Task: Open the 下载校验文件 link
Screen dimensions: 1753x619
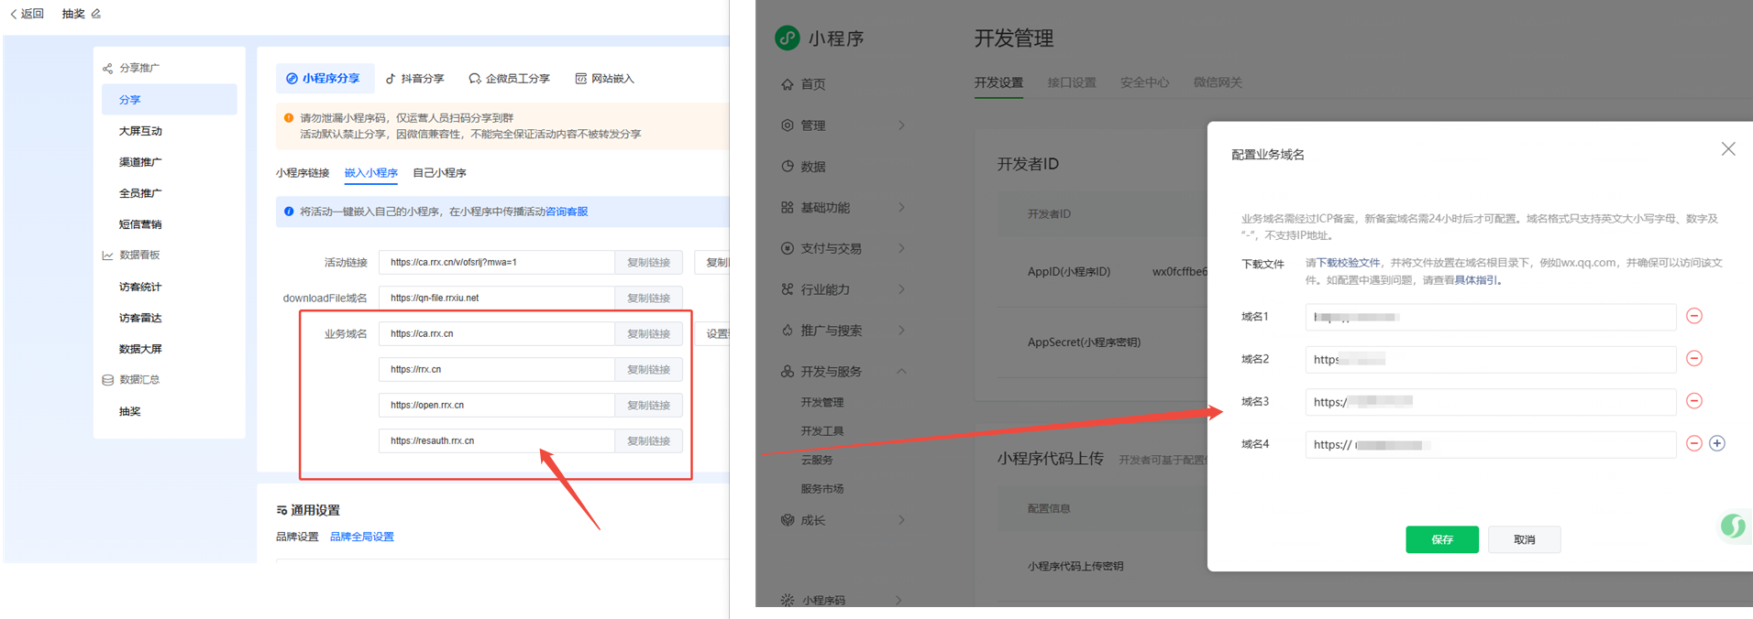Action: click(1348, 263)
